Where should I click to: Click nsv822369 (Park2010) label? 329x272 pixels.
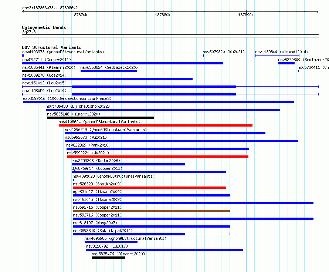click(88, 145)
